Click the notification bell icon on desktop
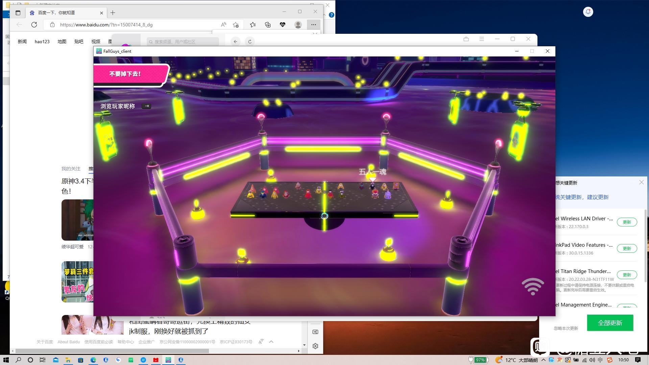This screenshot has width=649, height=365. tap(588, 12)
